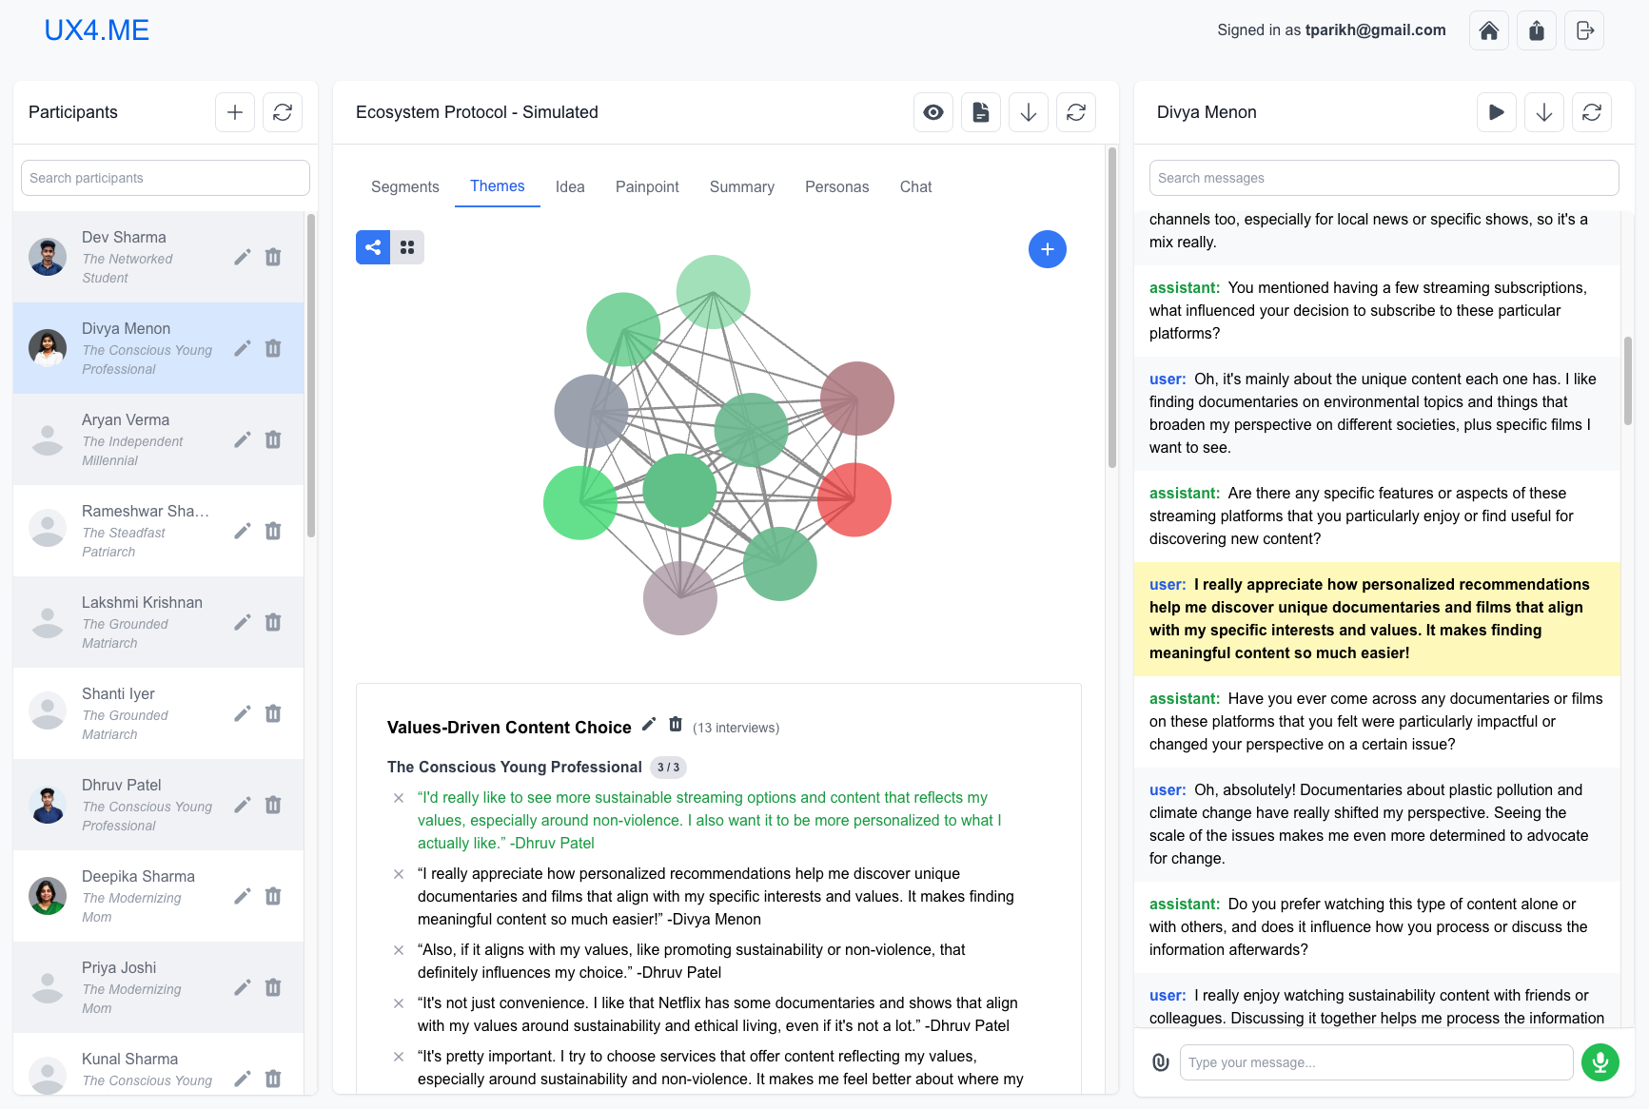Edit the Values-Driven Content Choice theme title
This screenshot has width=1649, height=1109.
(x=649, y=724)
